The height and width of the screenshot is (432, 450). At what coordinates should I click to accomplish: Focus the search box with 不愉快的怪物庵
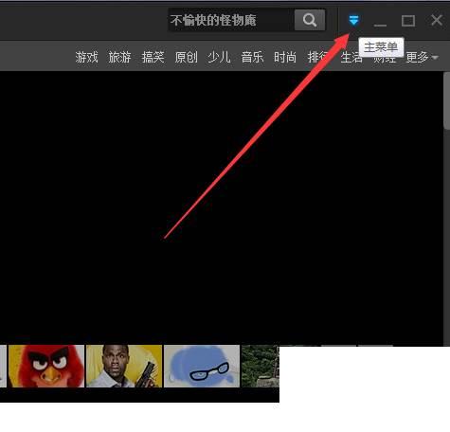click(x=231, y=20)
